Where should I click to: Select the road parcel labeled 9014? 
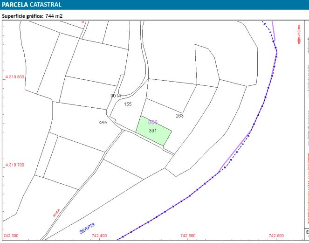coord(116,96)
